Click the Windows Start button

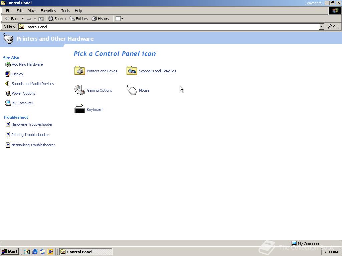10,251
